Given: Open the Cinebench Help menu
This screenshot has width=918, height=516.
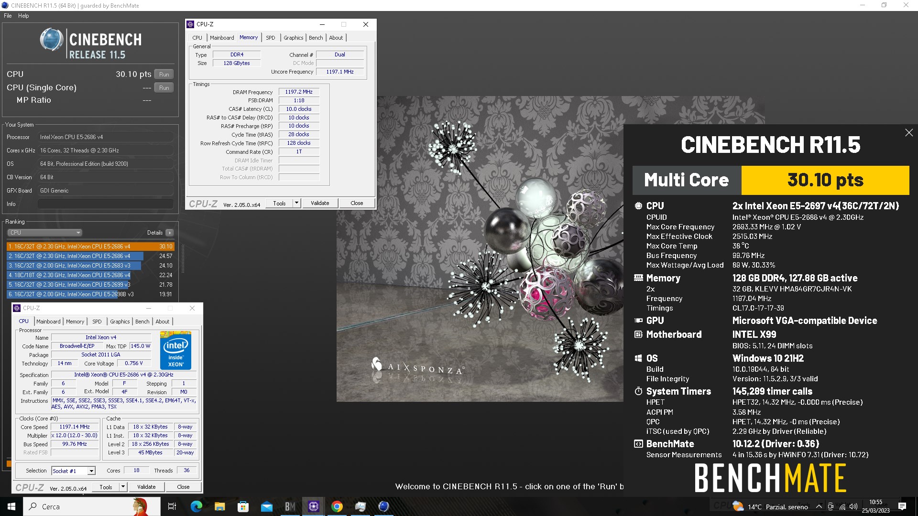Looking at the screenshot, I should coord(23,16).
